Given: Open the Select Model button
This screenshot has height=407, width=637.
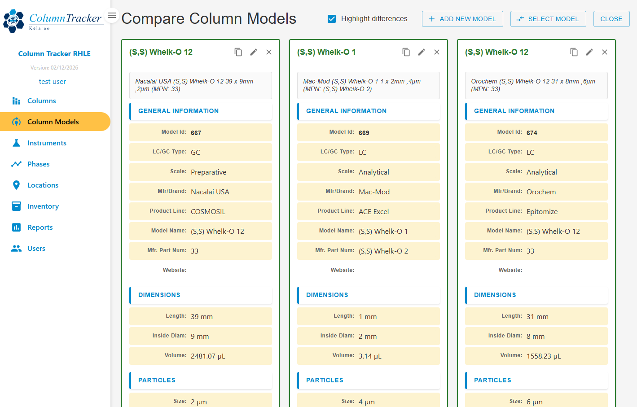Looking at the screenshot, I should pos(548,19).
